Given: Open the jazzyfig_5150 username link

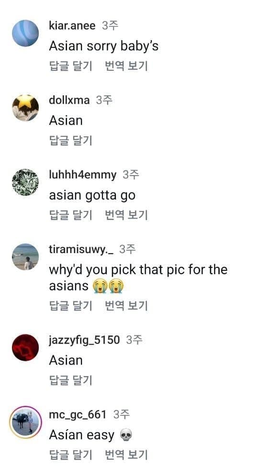Looking at the screenshot, I should tap(84, 340).
